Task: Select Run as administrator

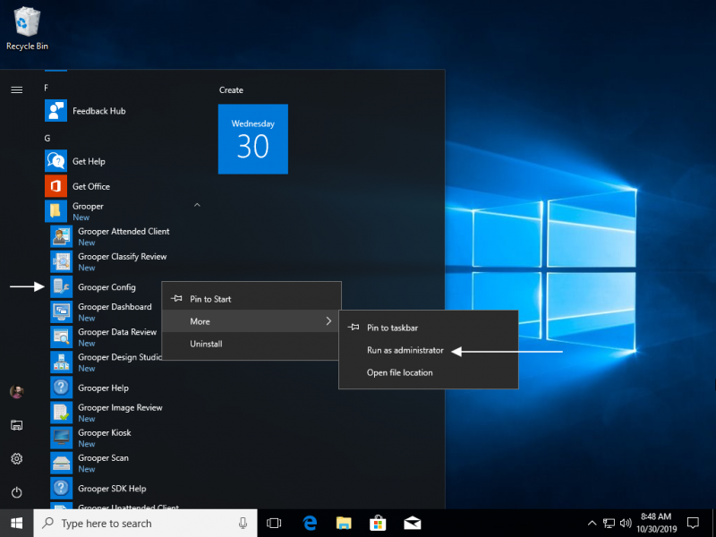Action: point(405,351)
